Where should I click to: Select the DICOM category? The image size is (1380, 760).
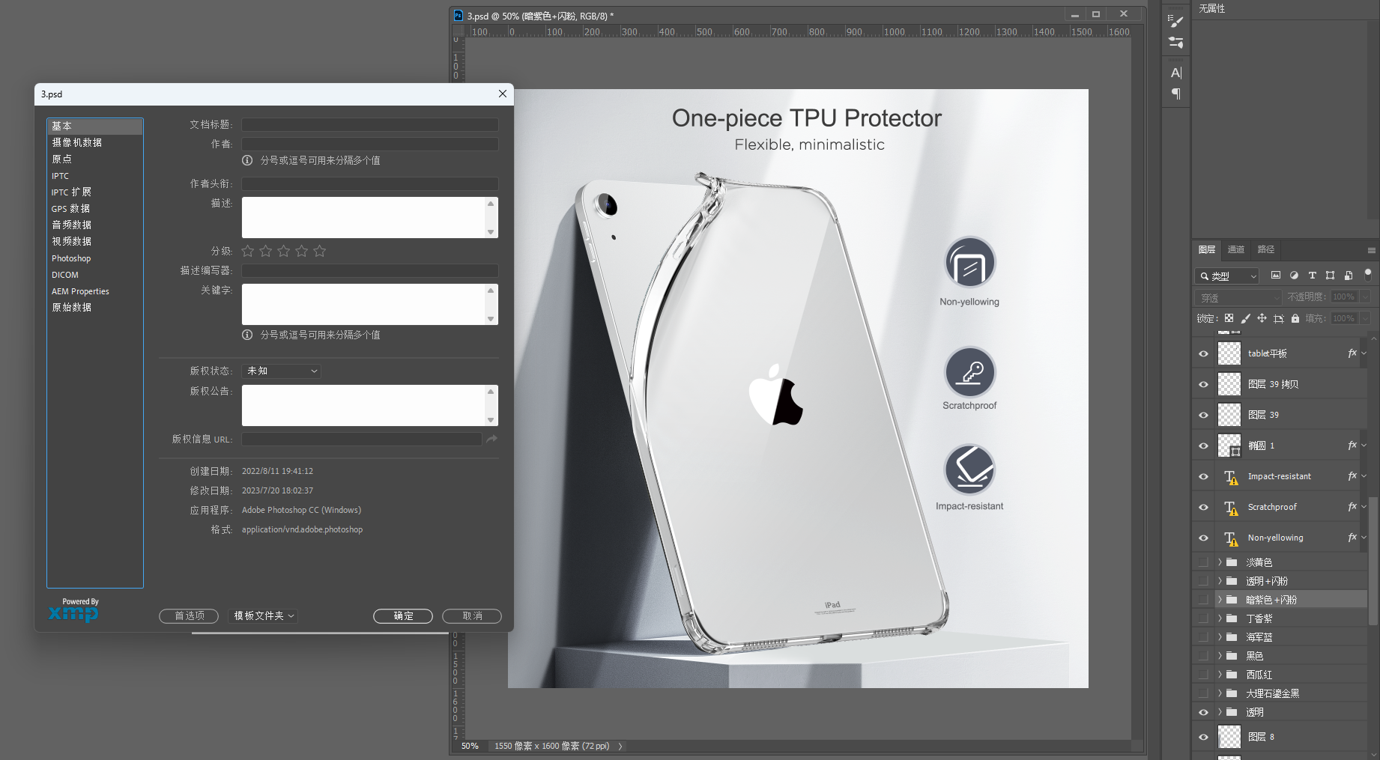click(x=95, y=275)
